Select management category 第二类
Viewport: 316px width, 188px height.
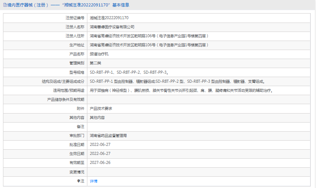[95, 63]
